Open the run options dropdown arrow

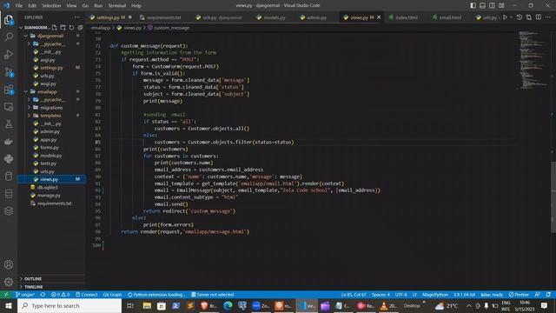click(x=511, y=17)
